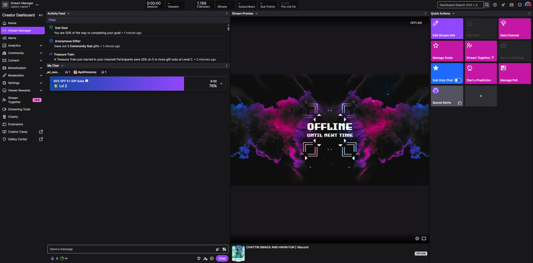
Task: Open the help question mark icon
Action: pyautogui.click(x=495, y=5)
